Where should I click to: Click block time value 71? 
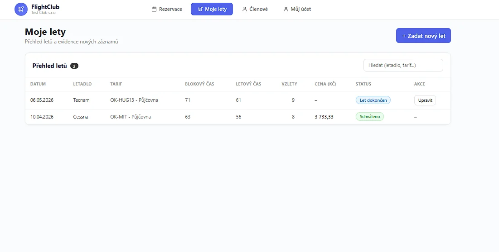pos(188,100)
